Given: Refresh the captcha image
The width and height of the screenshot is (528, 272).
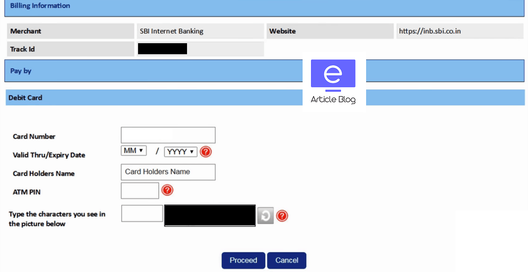Looking at the screenshot, I should pos(266,216).
